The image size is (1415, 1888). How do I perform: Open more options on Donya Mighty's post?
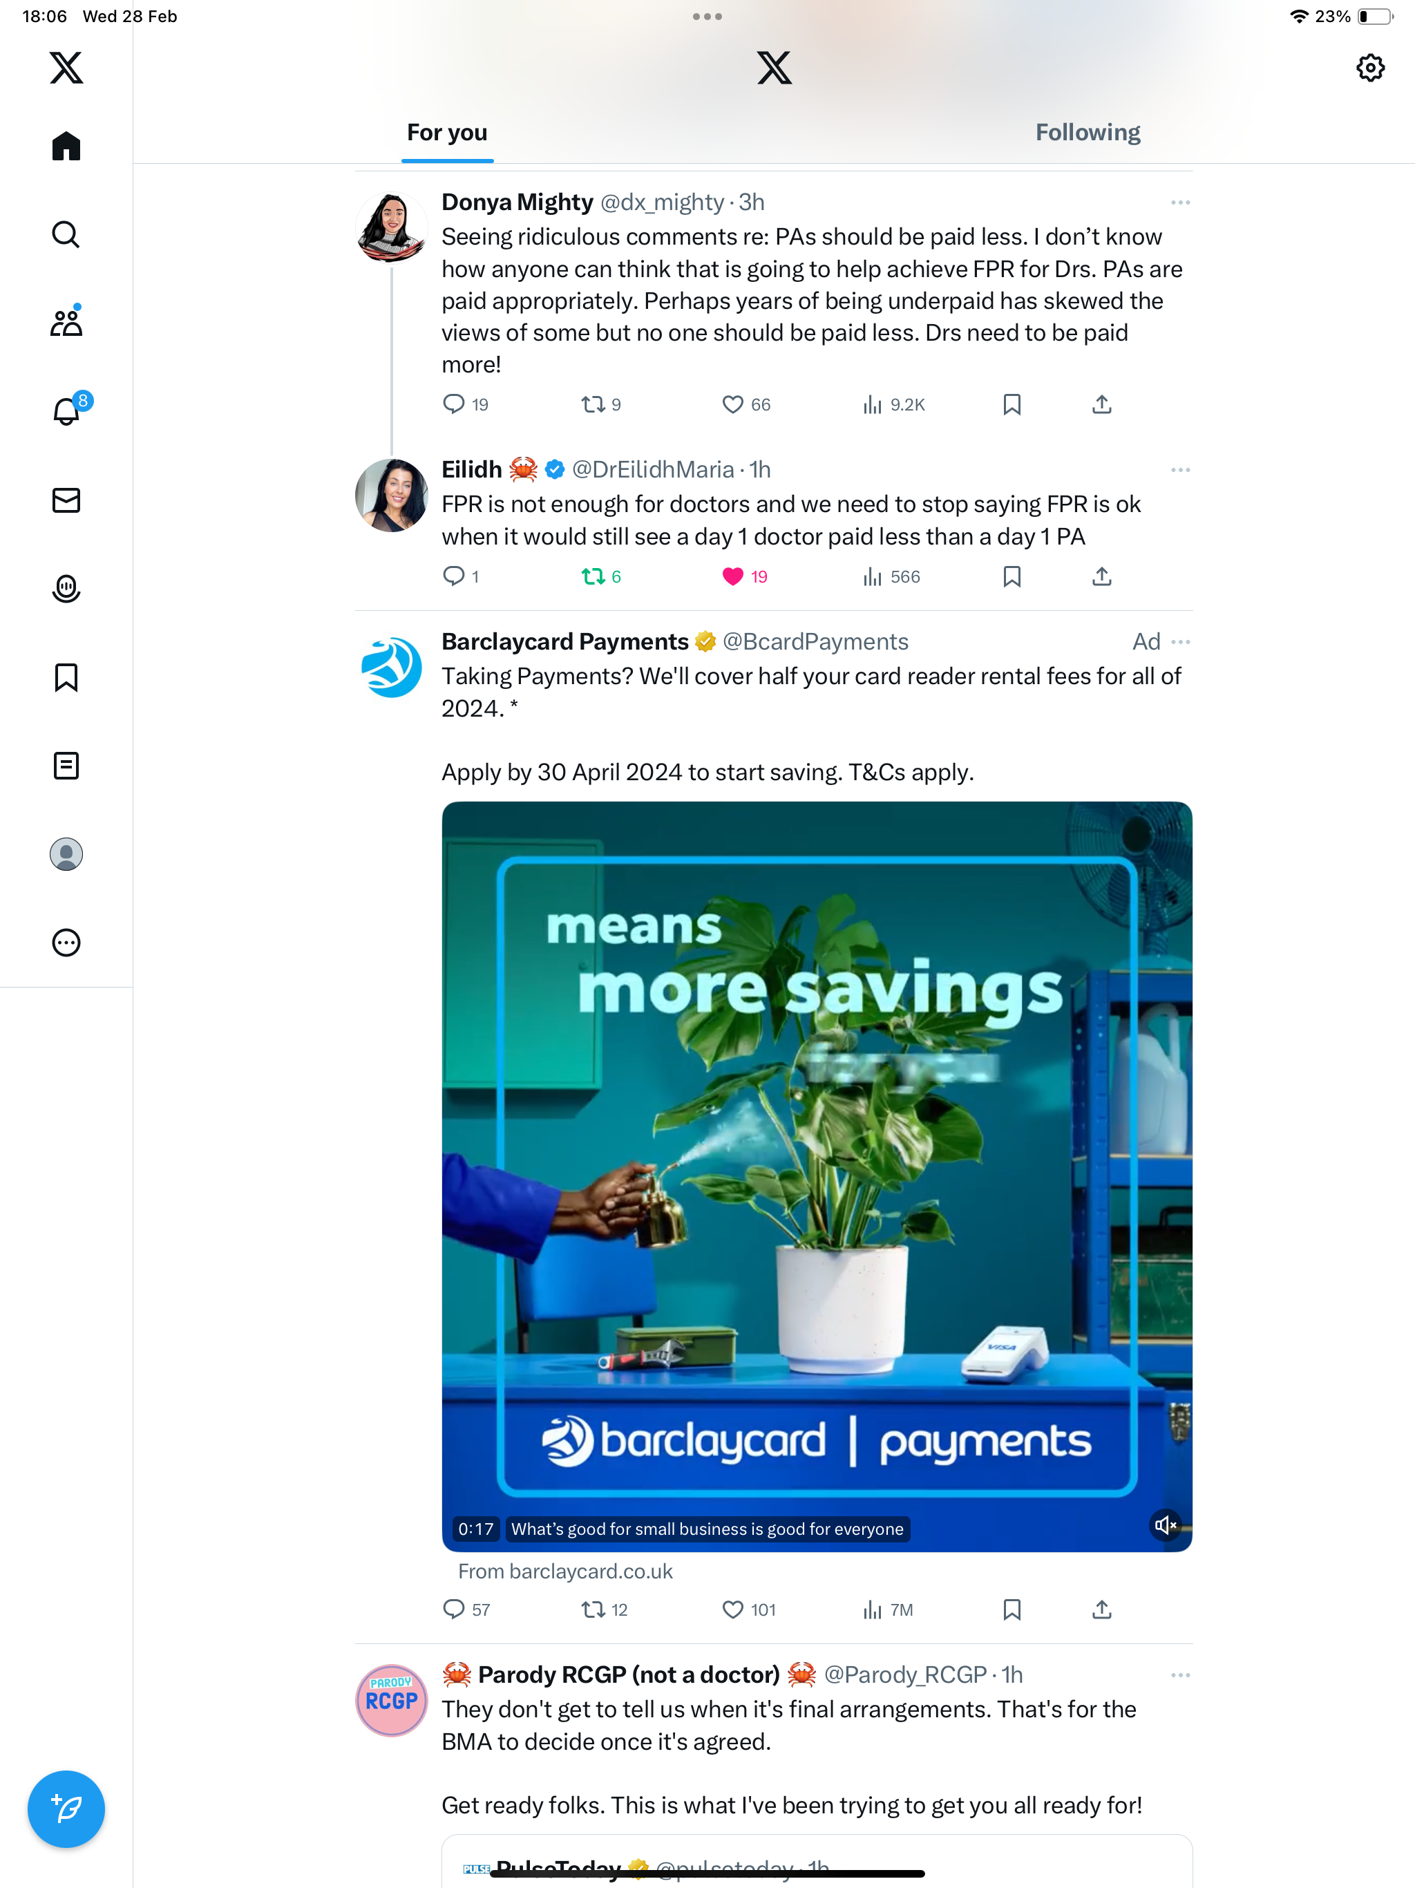(1180, 202)
